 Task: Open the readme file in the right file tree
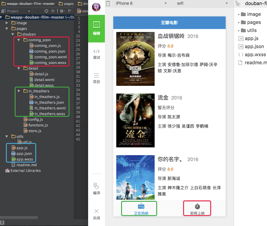pyautogui.click(x=253, y=63)
